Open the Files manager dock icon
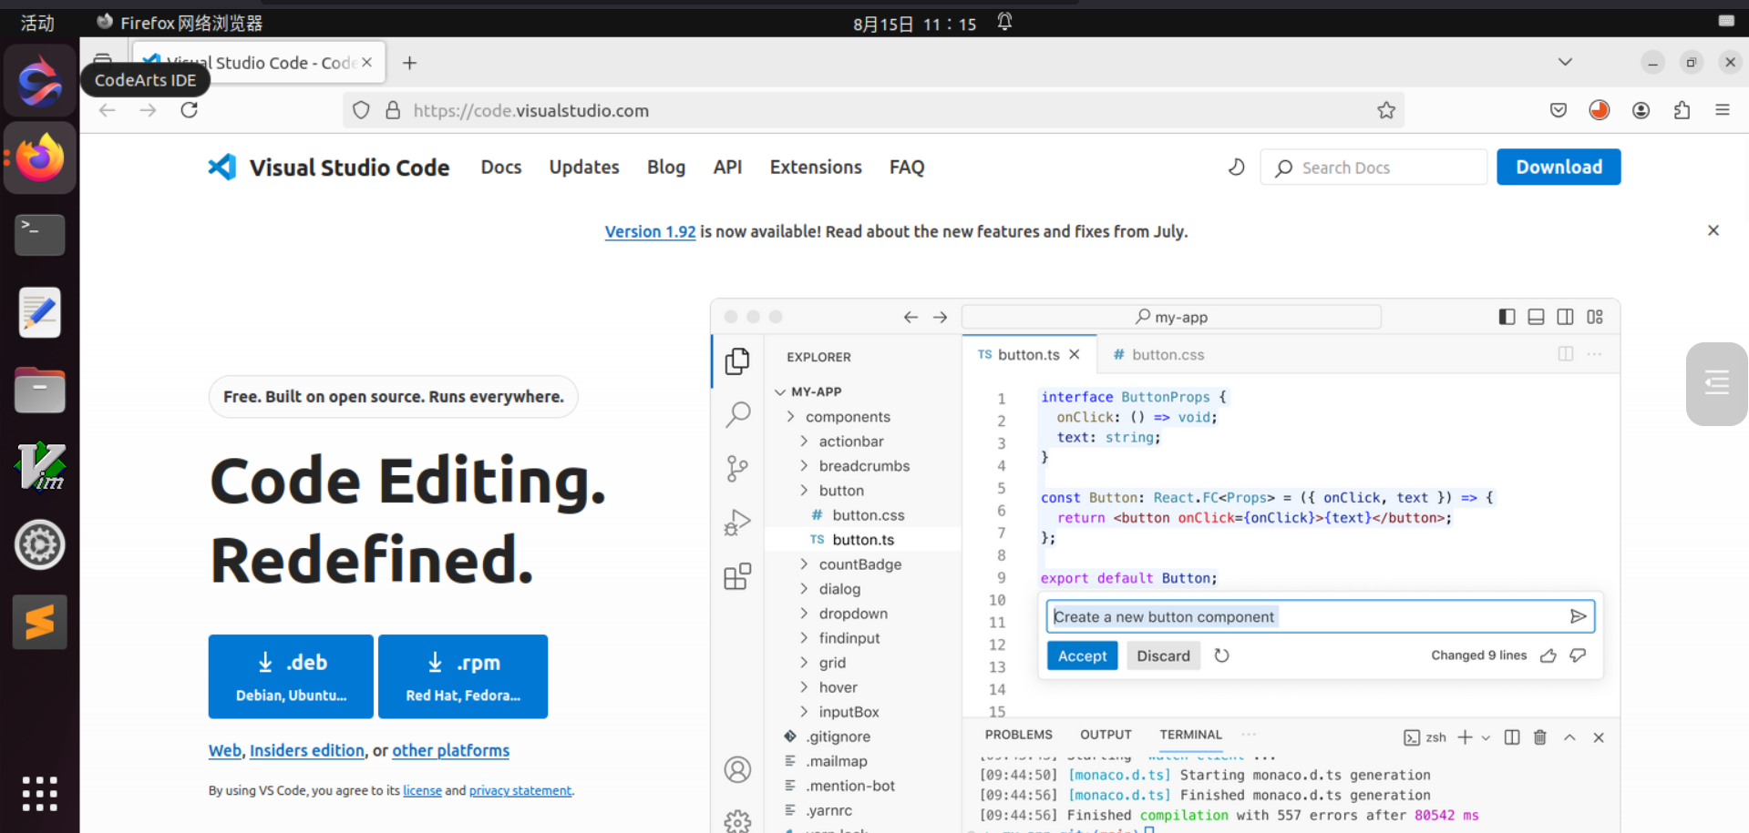This screenshot has height=833, width=1749. coord(39,391)
